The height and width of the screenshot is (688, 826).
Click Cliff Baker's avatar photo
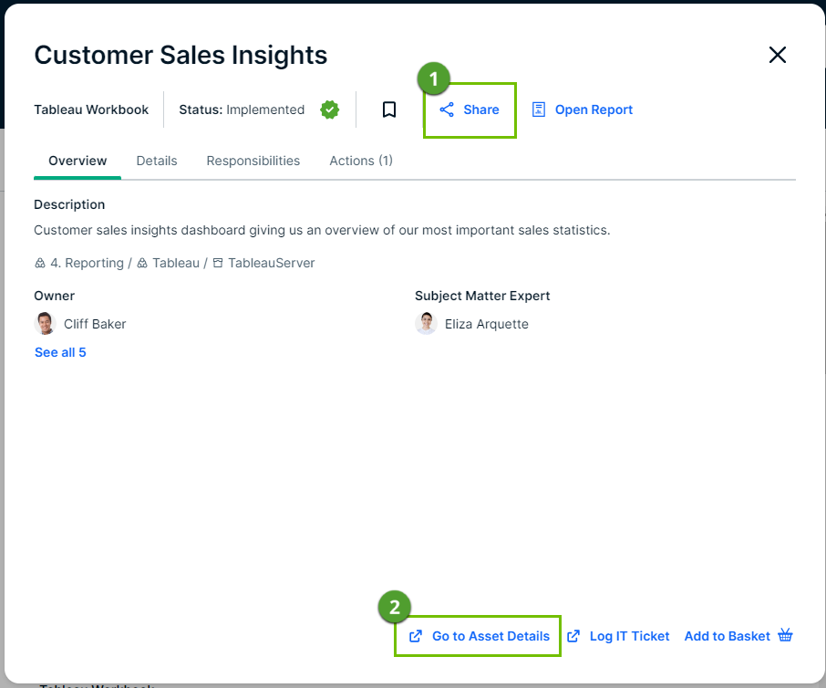[45, 324]
